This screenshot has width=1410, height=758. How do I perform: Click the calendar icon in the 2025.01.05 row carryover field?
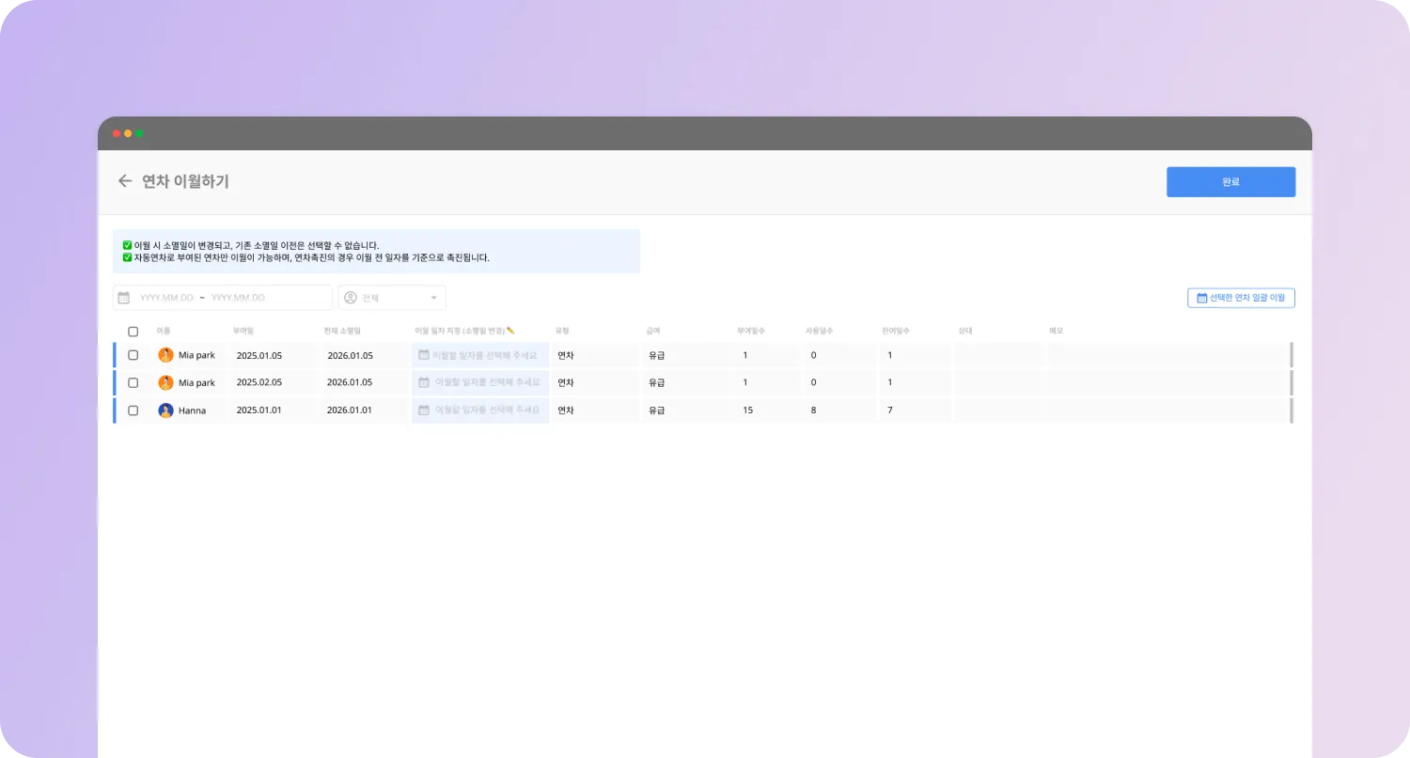424,355
